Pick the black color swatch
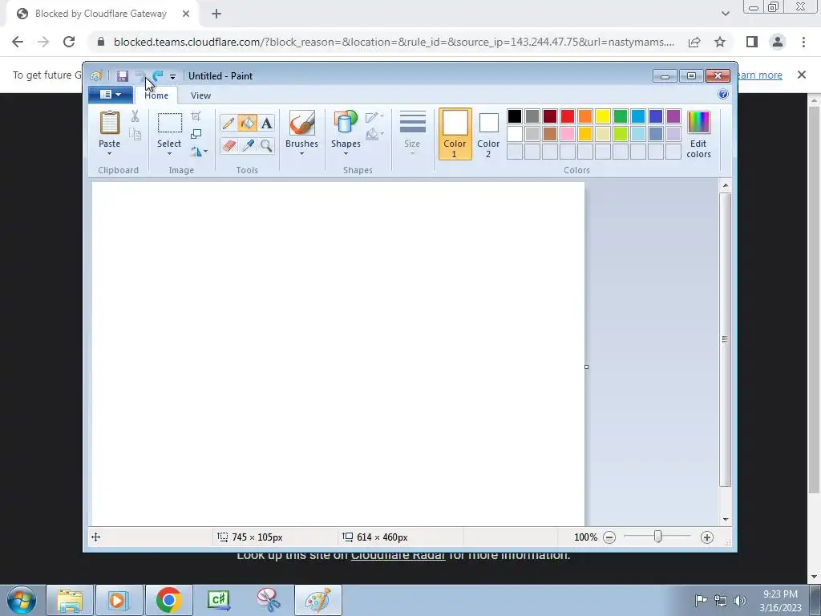The width and height of the screenshot is (821, 616). click(515, 116)
